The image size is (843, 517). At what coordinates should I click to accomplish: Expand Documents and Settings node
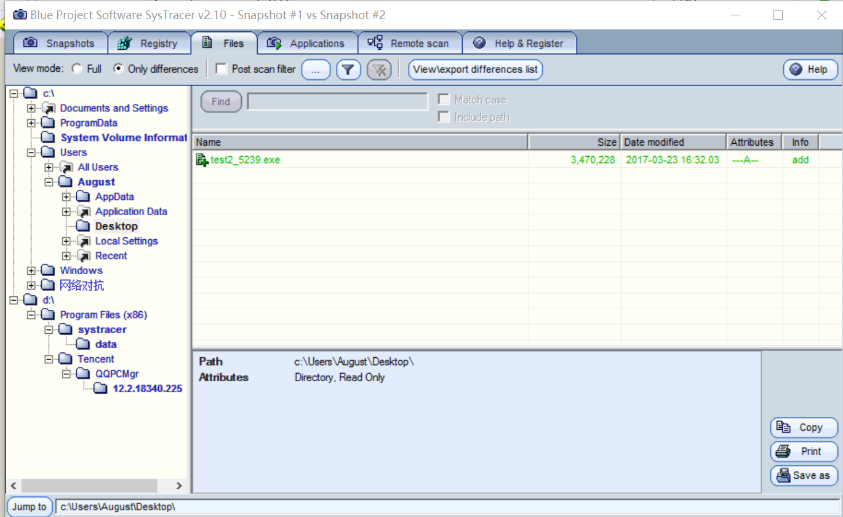(31, 108)
